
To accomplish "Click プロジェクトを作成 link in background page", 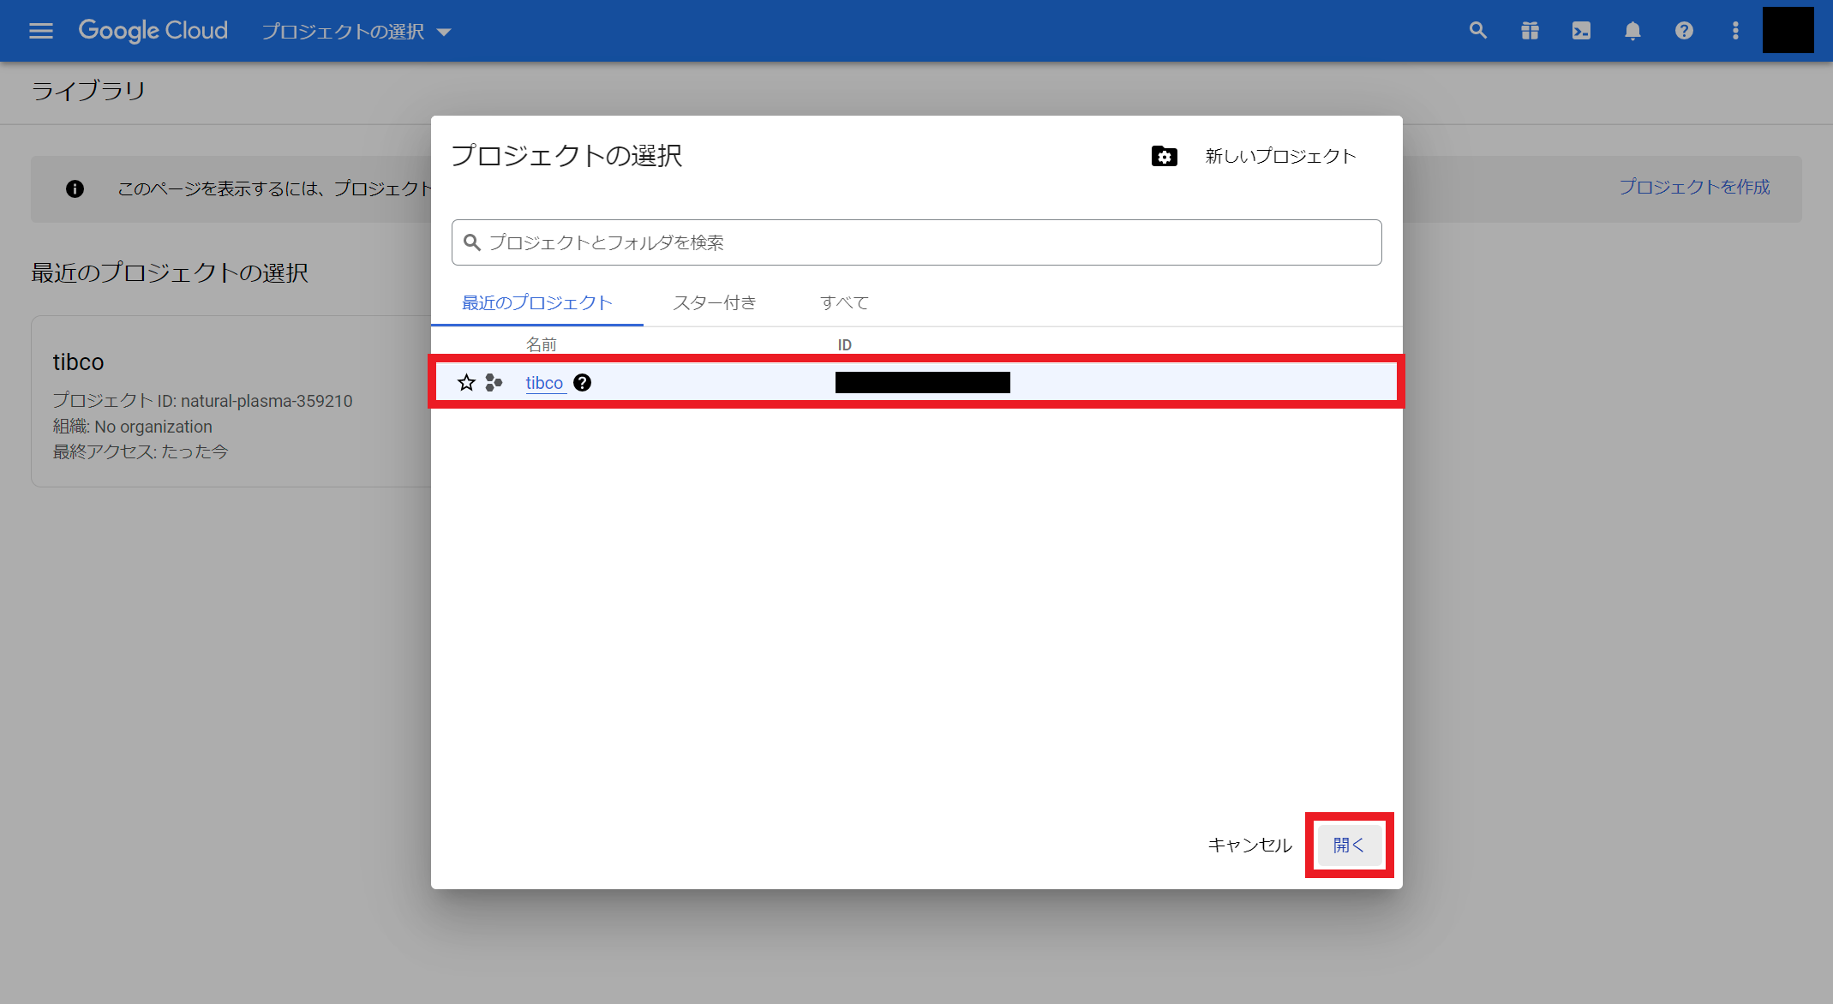I will (1694, 187).
